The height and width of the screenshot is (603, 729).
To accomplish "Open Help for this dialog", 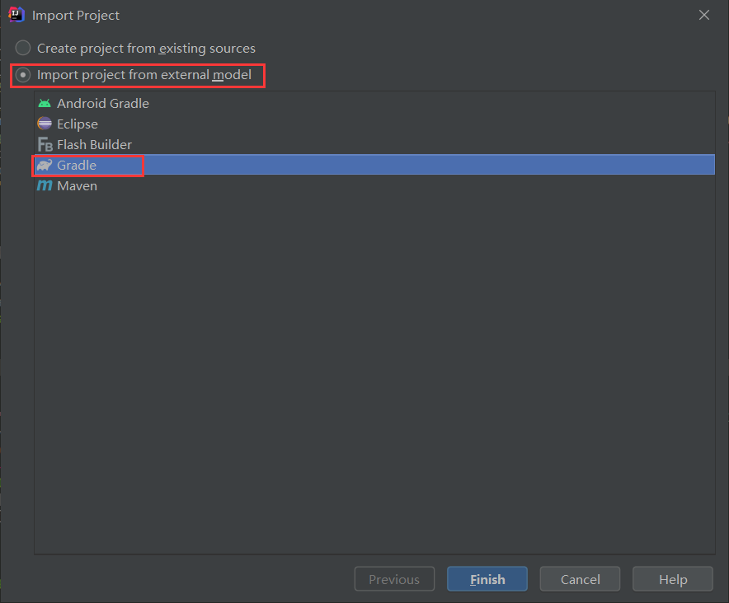I will pyautogui.click(x=672, y=579).
